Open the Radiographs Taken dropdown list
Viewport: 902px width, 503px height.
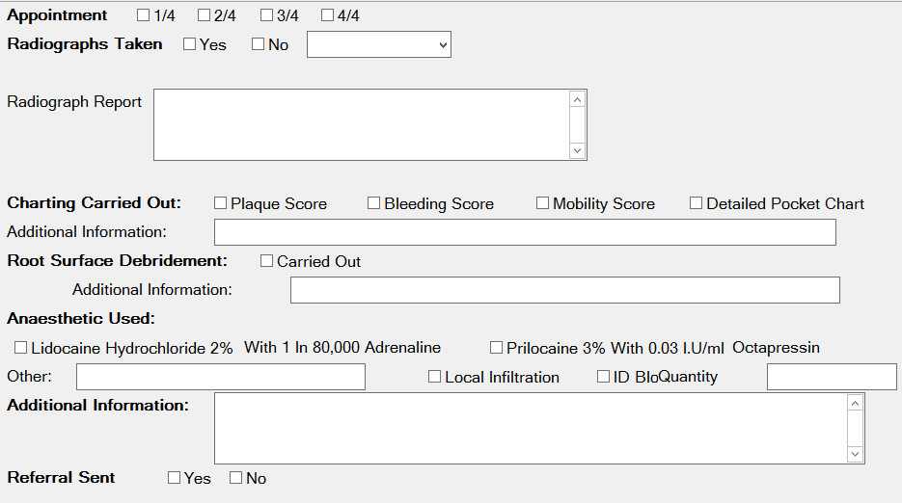coord(378,44)
